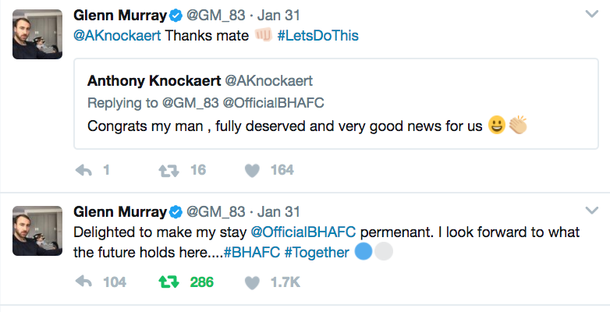This screenshot has width=610, height=312.
Task: Open Glenn Murray's avatar on first tweet
Action: coord(37,34)
